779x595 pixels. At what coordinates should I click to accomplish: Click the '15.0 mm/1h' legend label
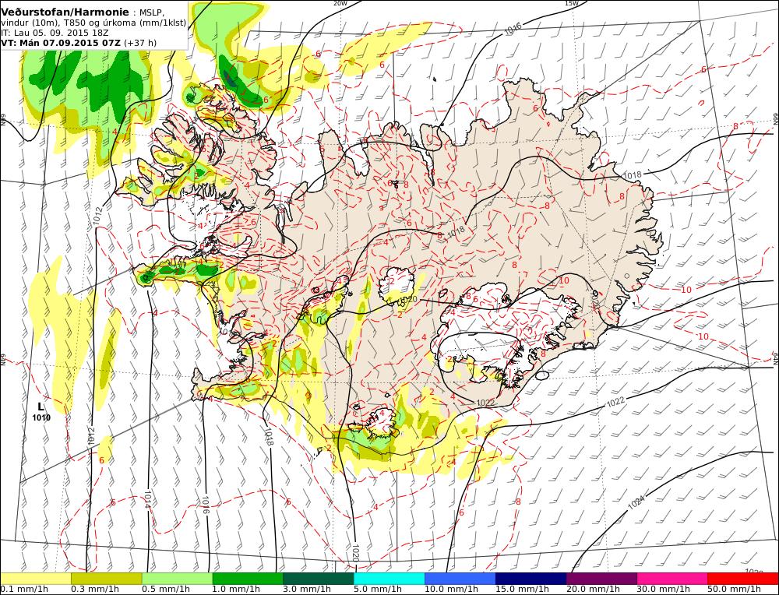522,590
